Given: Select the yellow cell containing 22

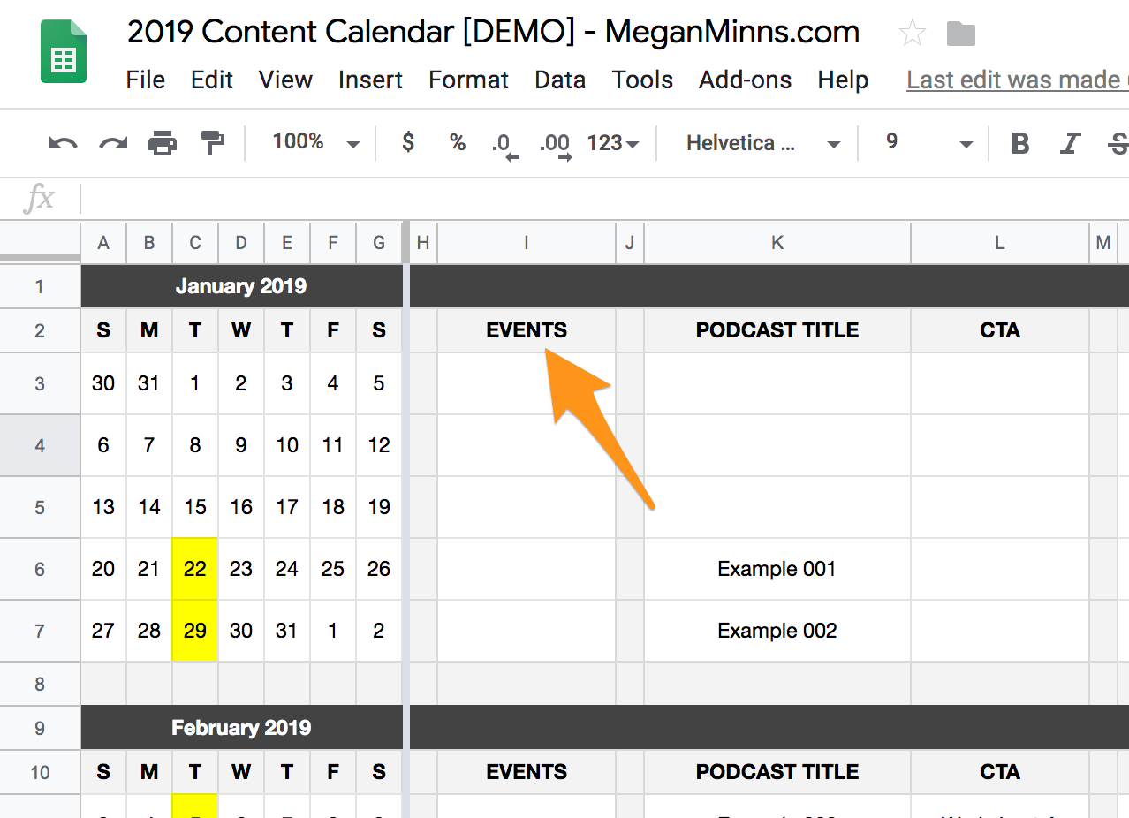Looking at the screenshot, I should 195,569.
